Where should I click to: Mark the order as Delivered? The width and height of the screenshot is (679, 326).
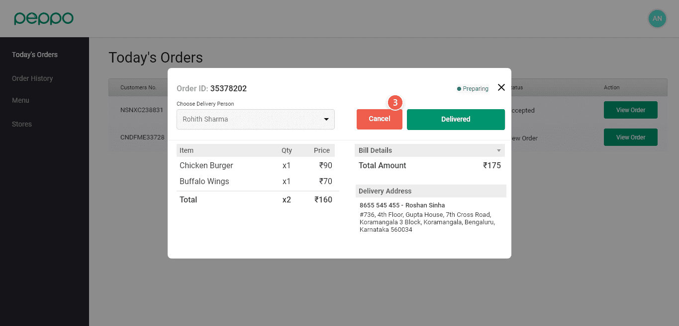pyautogui.click(x=456, y=120)
